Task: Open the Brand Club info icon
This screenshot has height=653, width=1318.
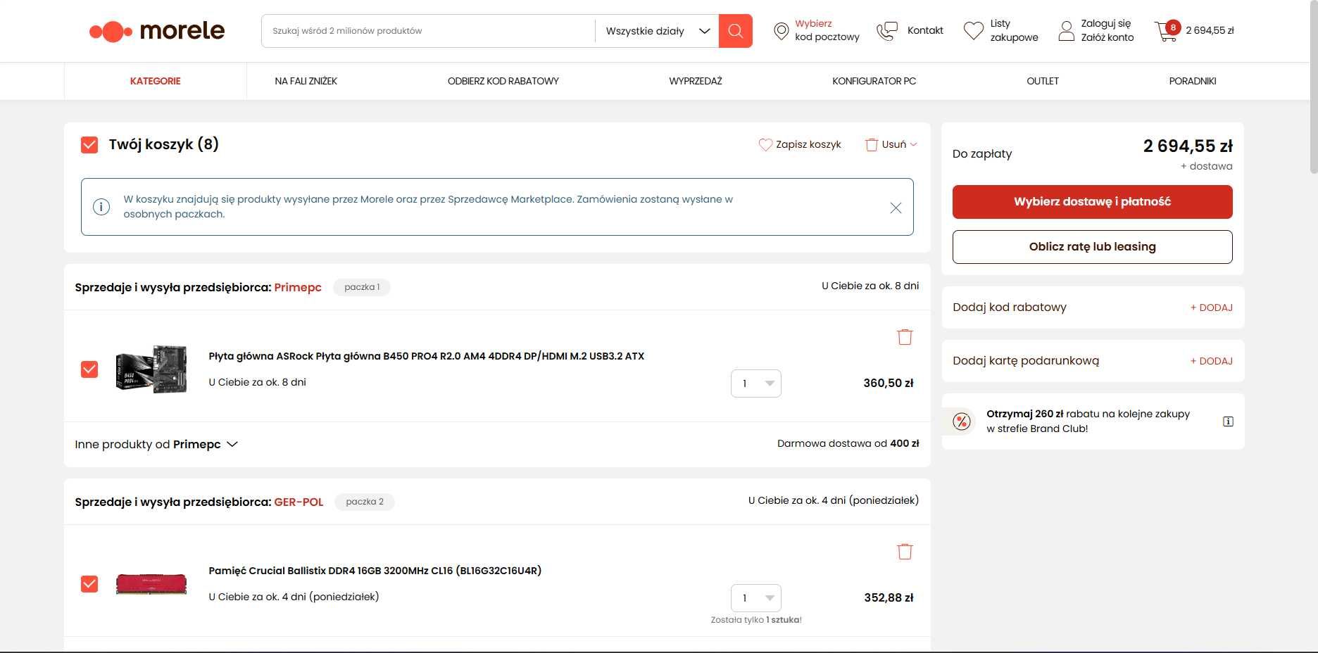Action: [x=1228, y=421]
